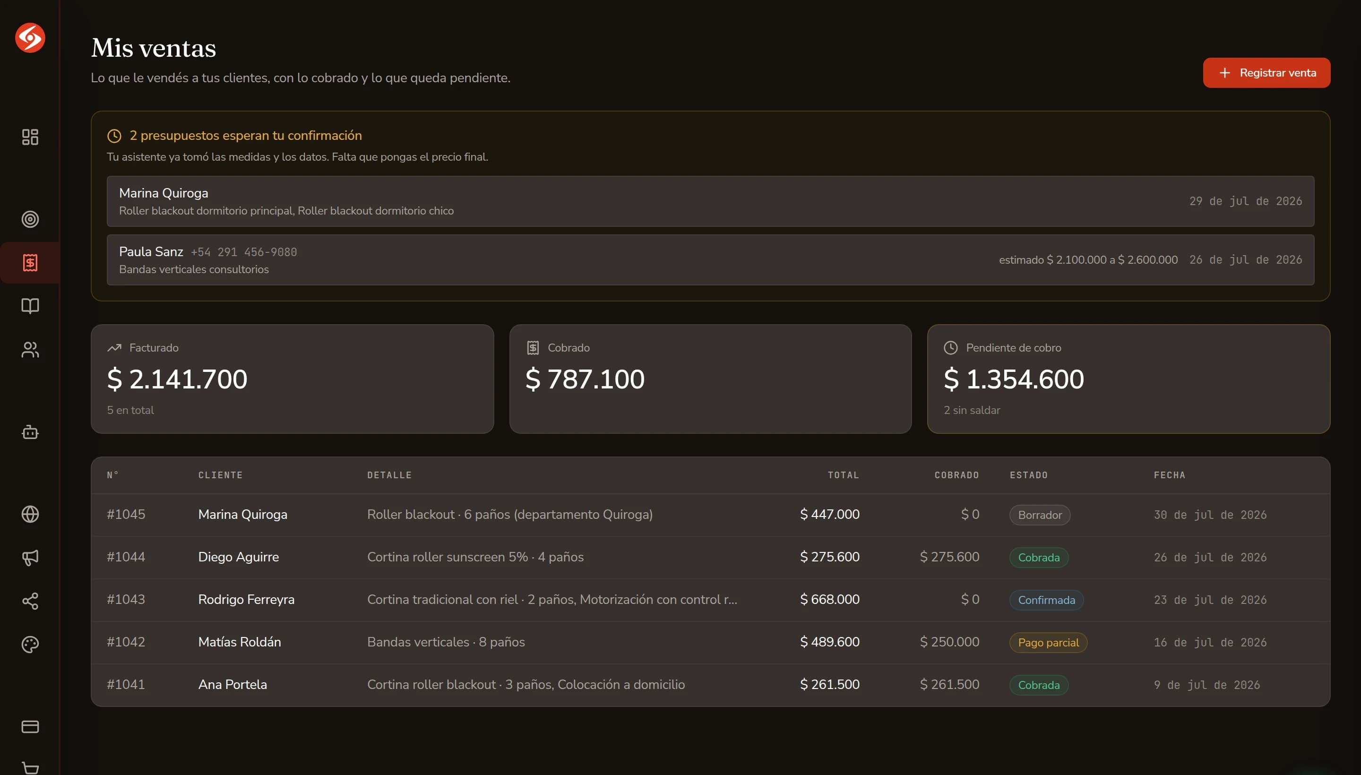Click the trend arrow icon on Facturado card

pyautogui.click(x=114, y=348)
